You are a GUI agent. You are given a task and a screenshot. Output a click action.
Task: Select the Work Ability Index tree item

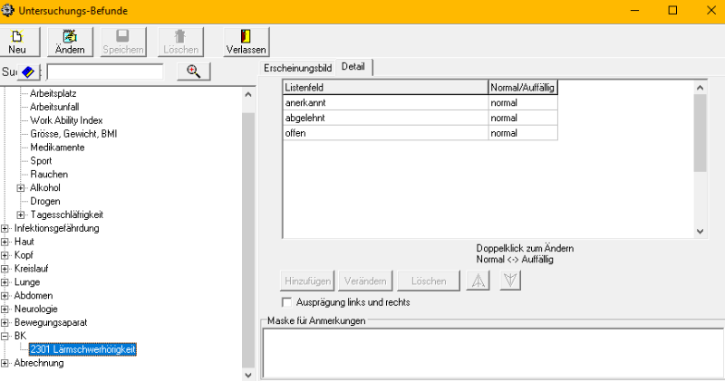point(66,119)
